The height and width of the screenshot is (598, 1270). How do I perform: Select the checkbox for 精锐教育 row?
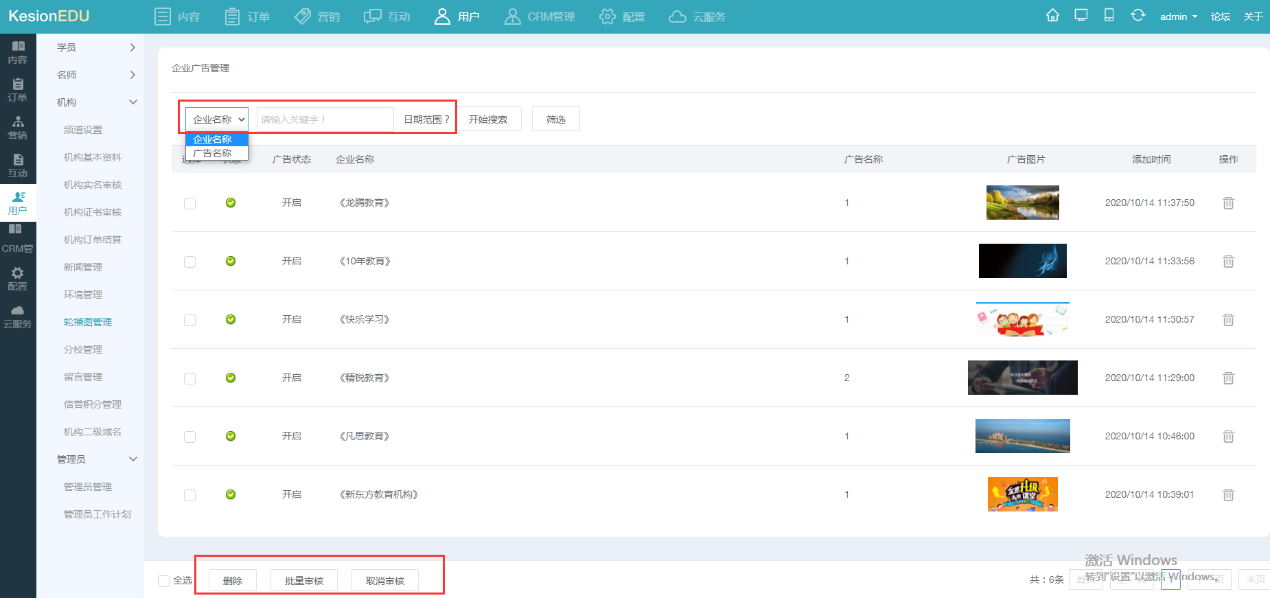tap(190, 379)
